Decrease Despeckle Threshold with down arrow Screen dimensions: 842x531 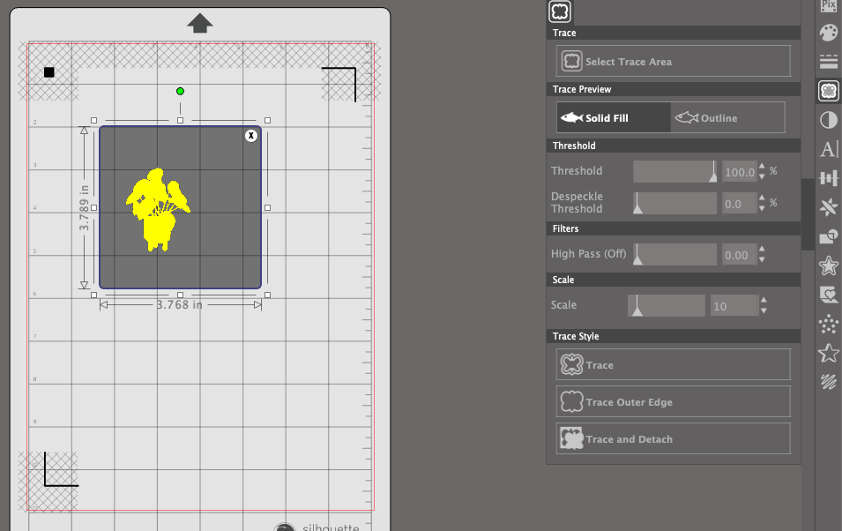[762, 208]
